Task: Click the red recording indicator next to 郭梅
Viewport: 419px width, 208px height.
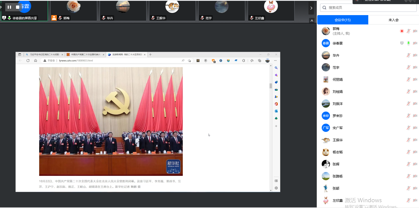Action: click(x=402, y=31)
